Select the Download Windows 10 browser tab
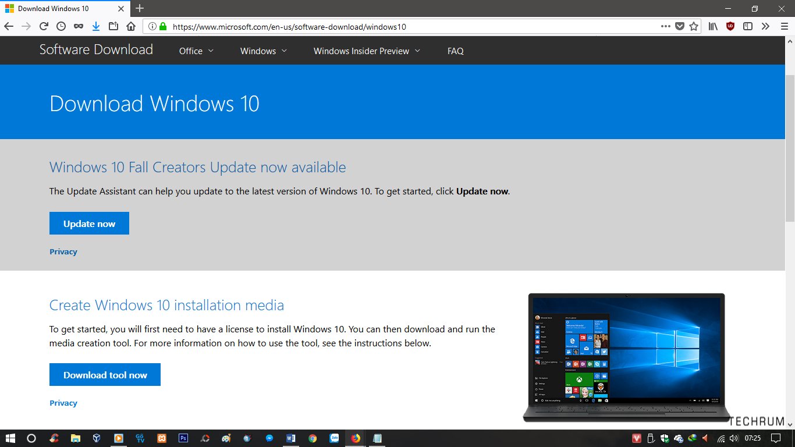 tap(65, 9)
